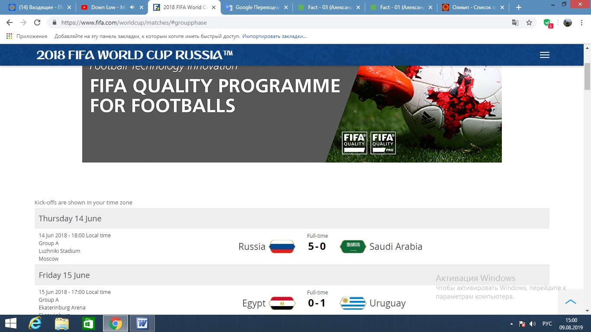This screenshot has width=591, height=332.
Task: Open the green shield extension icon
Action: pyautogui.click(x=548, y=23)
